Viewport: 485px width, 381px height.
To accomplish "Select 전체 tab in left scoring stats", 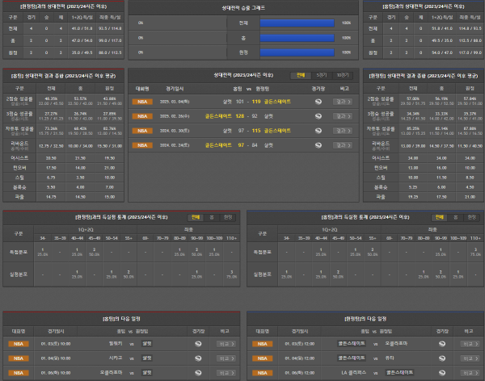I will [x=195, y=217].
